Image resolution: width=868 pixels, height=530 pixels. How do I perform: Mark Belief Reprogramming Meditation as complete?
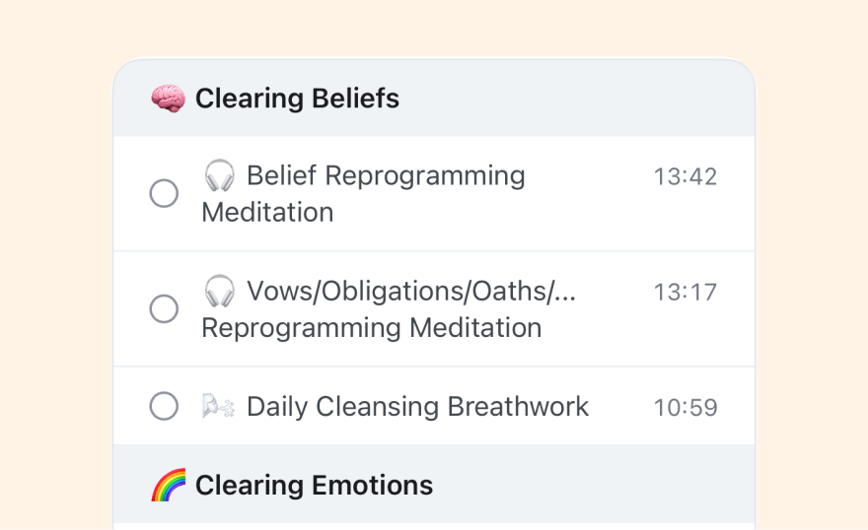click(164, 194)
